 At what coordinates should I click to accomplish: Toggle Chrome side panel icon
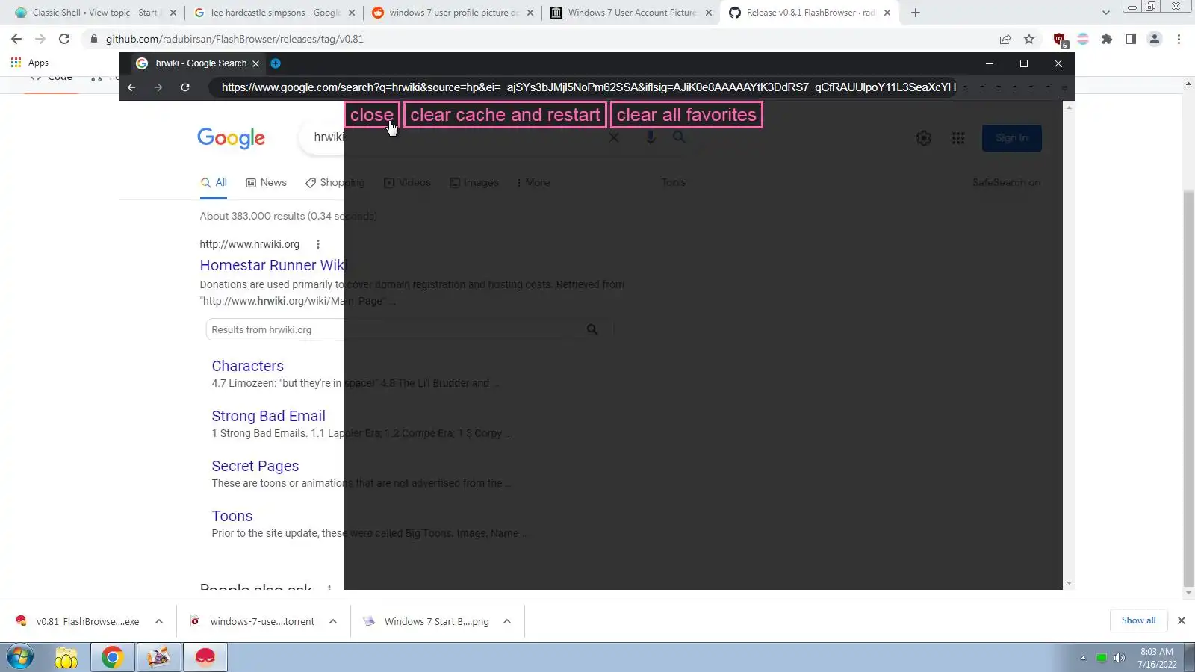tap(1131, 39)
